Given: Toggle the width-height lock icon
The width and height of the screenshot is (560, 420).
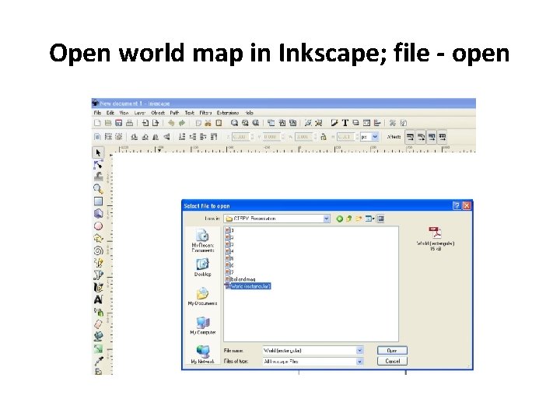Looking at the screenshot, I should click(x=324, y=137).
